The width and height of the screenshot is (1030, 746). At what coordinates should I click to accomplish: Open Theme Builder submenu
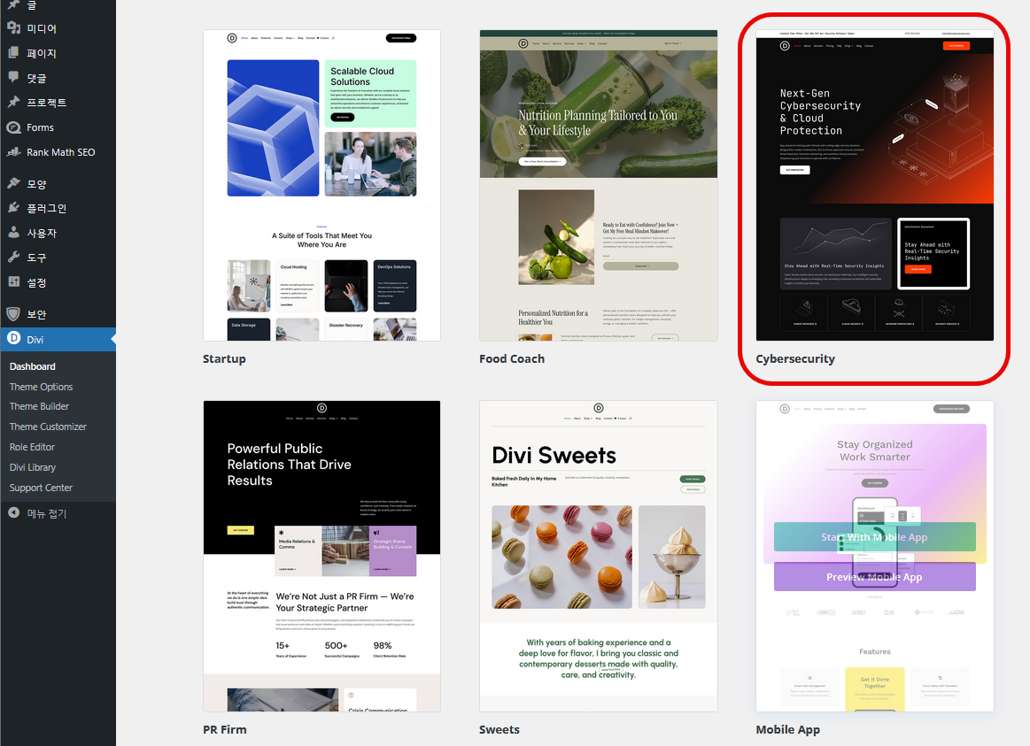click(39, 407)
